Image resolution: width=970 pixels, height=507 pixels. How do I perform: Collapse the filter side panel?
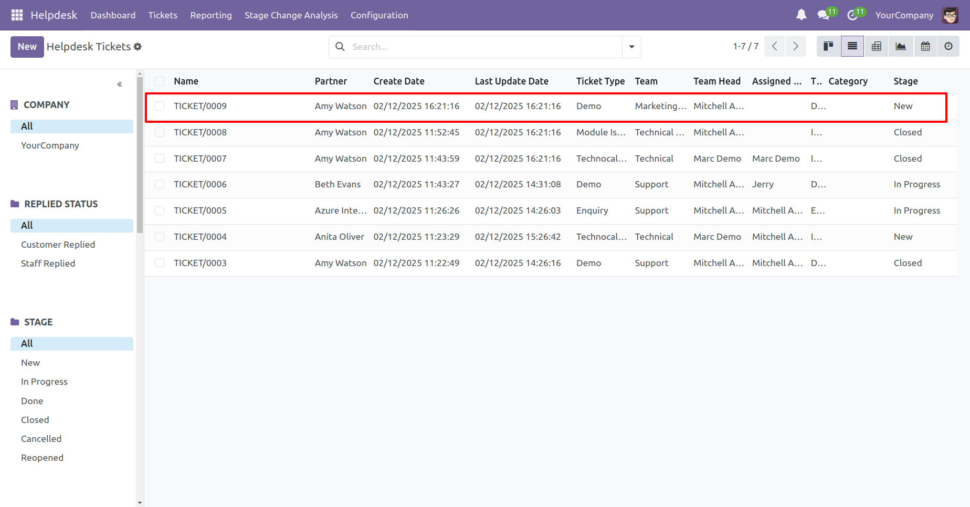point(120,84)
